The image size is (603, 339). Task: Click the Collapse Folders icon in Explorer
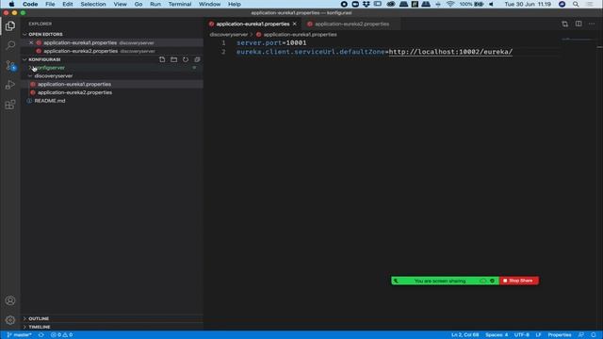(x=197, y=59)
